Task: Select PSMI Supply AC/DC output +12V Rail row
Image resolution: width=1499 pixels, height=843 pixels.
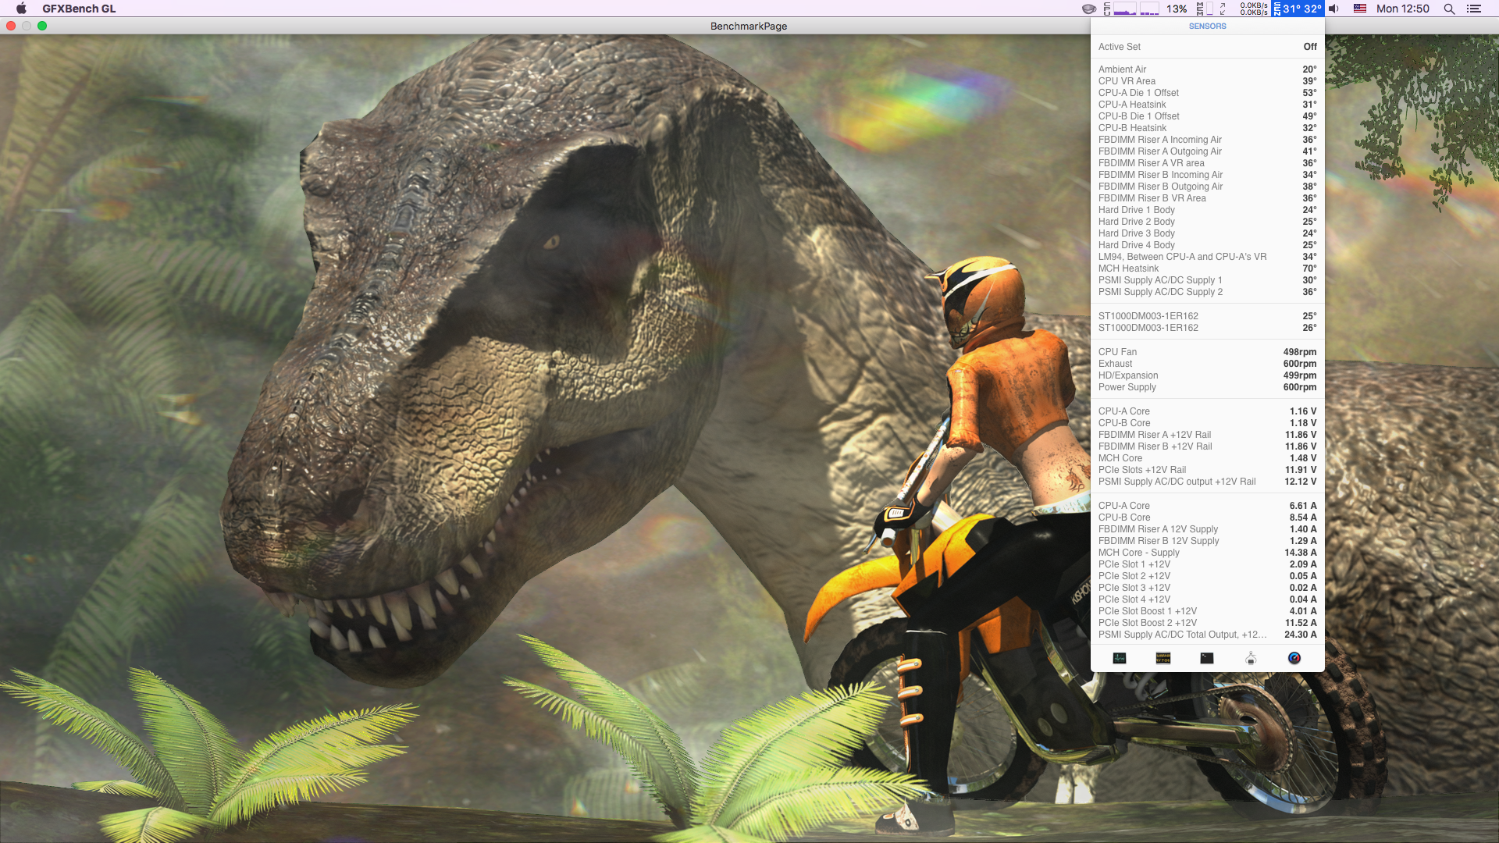Action: click(1207, 482)
